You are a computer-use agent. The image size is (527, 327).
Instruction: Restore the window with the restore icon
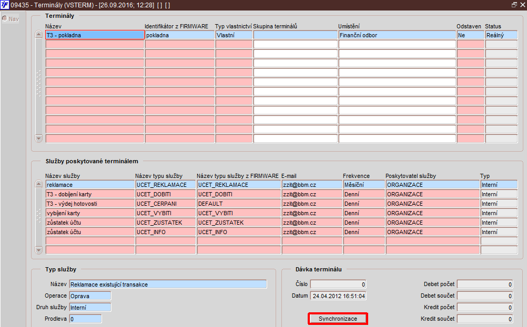514,5
